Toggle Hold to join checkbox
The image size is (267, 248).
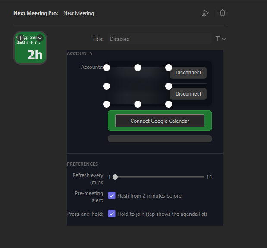(x=112, y=214)
